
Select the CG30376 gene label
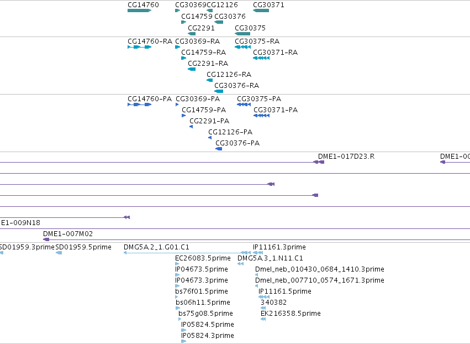click(x=230, y=16)
